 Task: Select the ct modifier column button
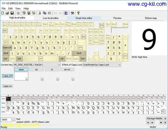pos(52,70)
